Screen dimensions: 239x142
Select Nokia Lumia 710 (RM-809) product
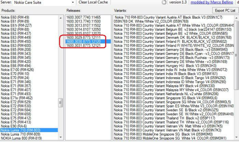pos(20,134)
